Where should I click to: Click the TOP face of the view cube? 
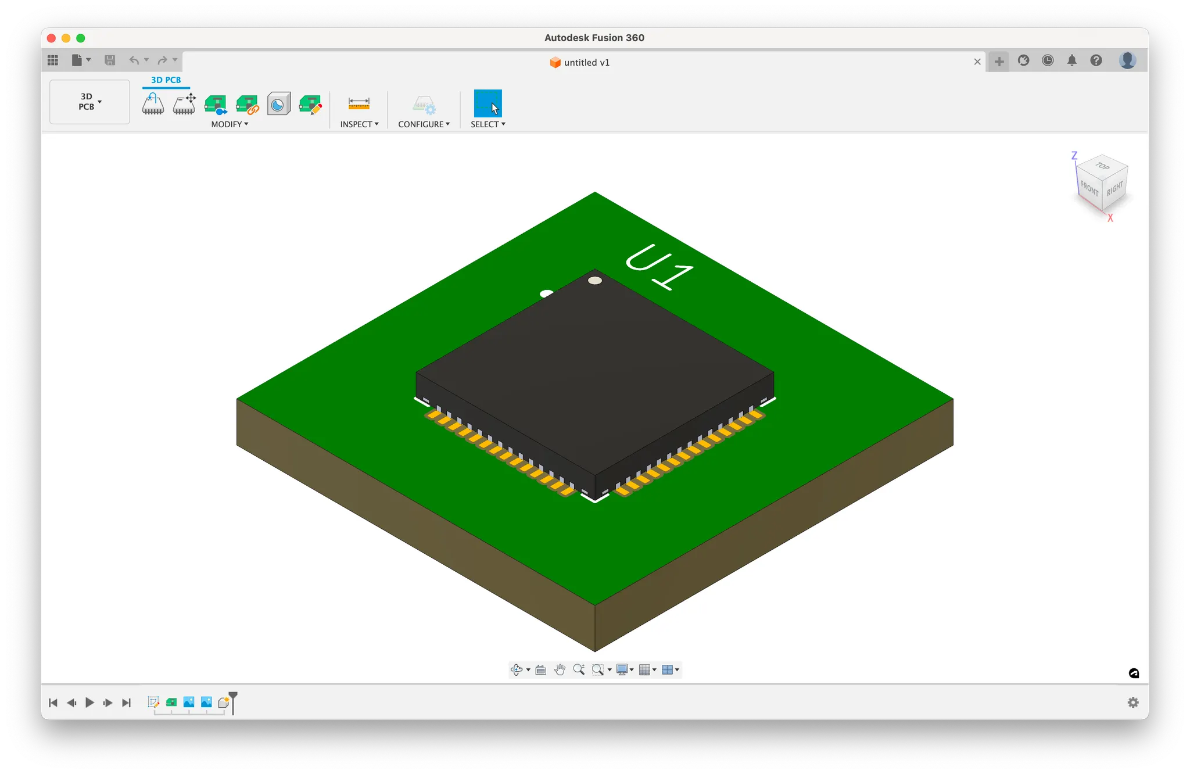coord(1102,166)
